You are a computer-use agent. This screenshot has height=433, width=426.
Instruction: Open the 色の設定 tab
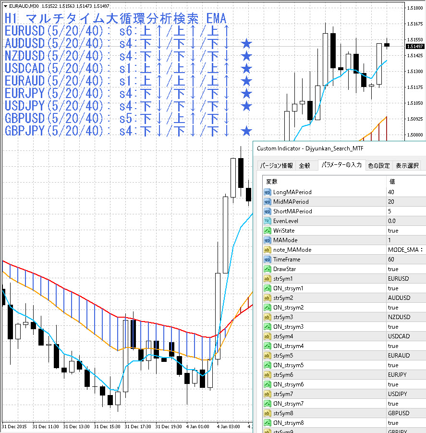click(379, 166)
